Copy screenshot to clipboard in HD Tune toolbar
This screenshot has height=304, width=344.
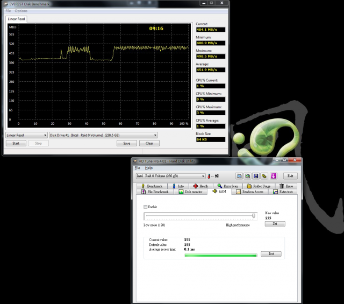(247, 176)
